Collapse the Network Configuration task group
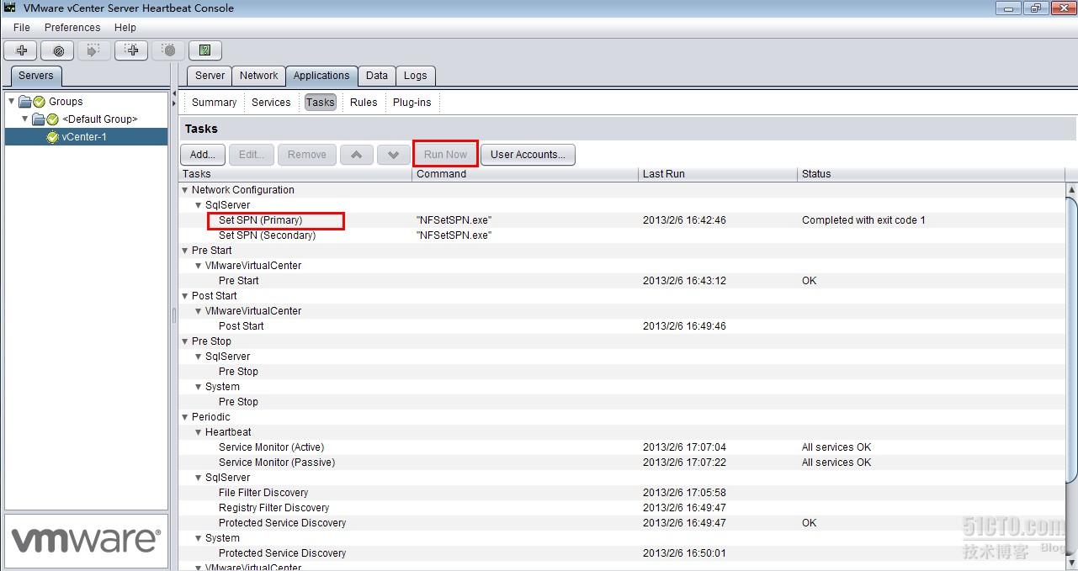Viewport: 1078px width, 571px height. (185, 190)
